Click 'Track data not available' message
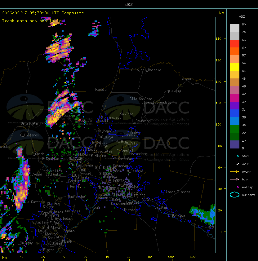The width and height of the screenshot is (258, 261). [32, 21]
